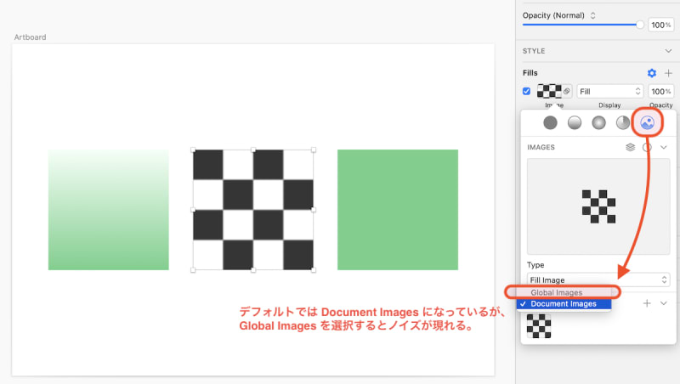Expand the chevron beside image plus

click(664, 303)
